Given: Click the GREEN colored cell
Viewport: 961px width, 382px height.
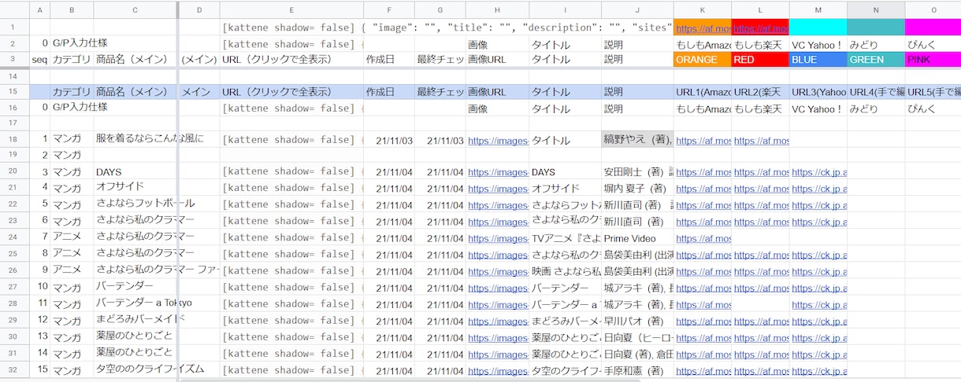Looking at the screenshot, I should pos(876,60).
